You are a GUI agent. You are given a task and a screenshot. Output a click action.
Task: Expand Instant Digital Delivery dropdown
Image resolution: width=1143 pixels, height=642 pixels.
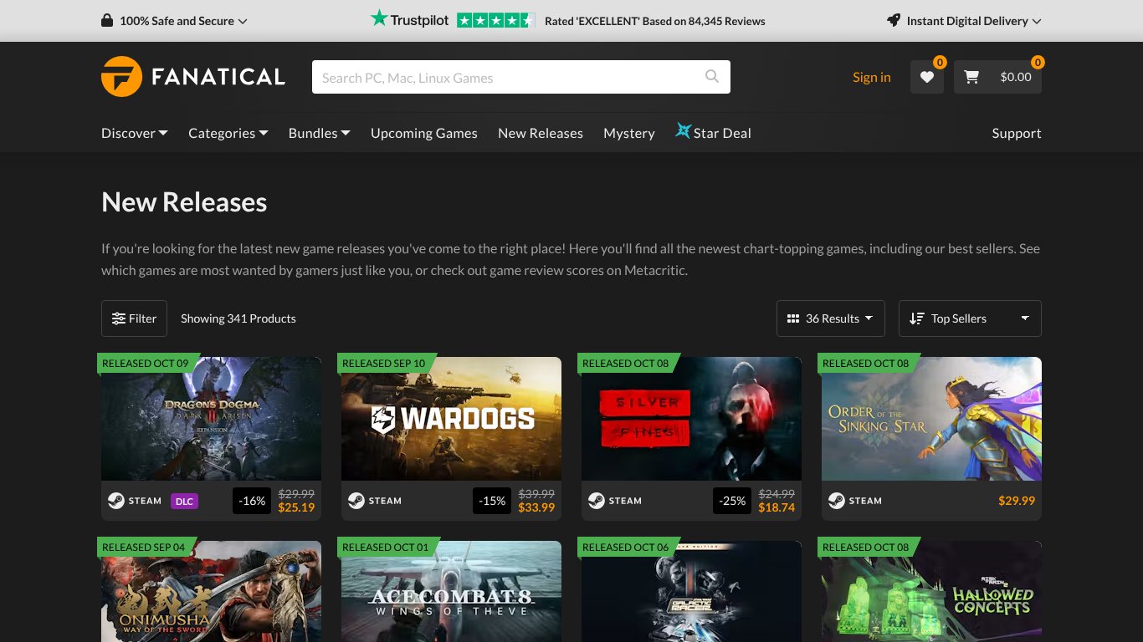tap(964, 21)
